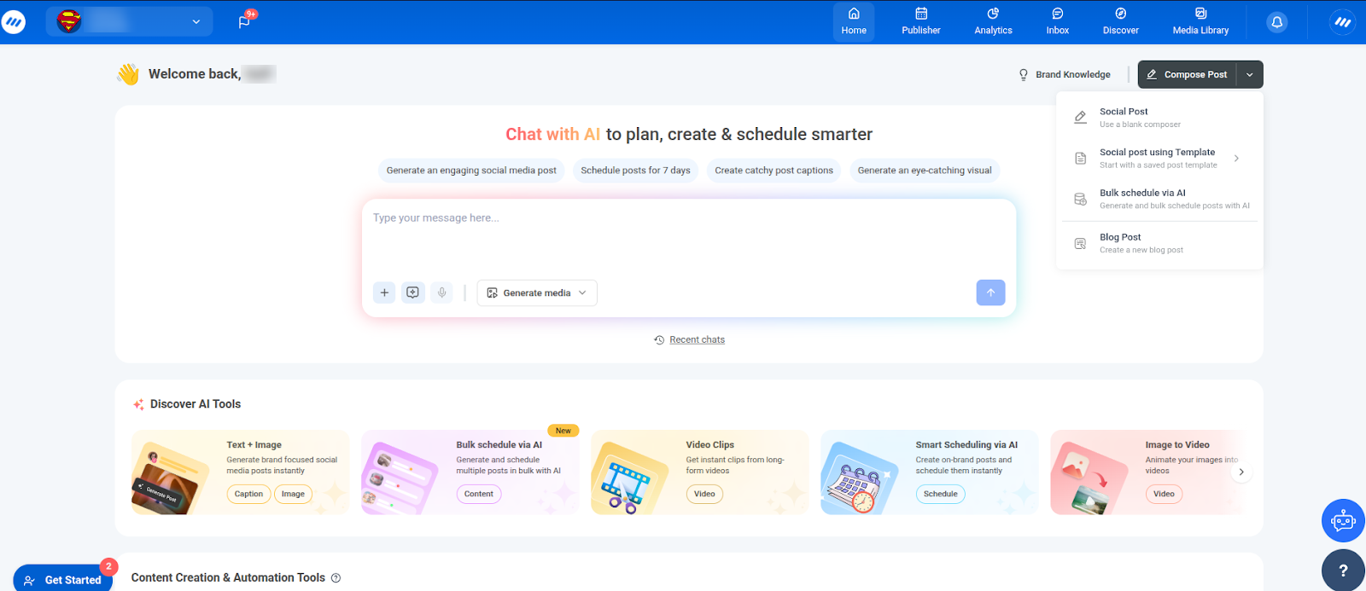Click the Image tag on Text + Image
Screen dimensions: 1366x591
293,494
